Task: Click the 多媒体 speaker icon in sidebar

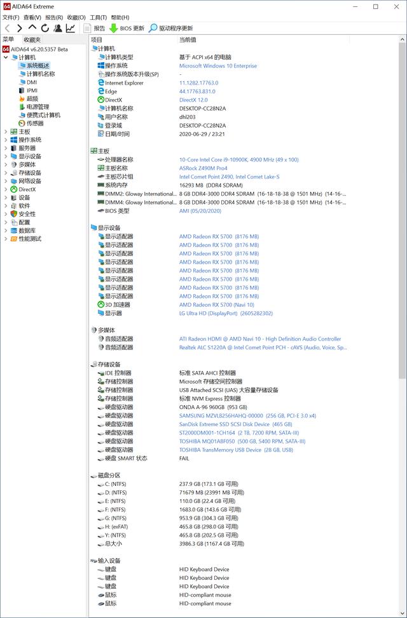Action: [x=14, y=165]
